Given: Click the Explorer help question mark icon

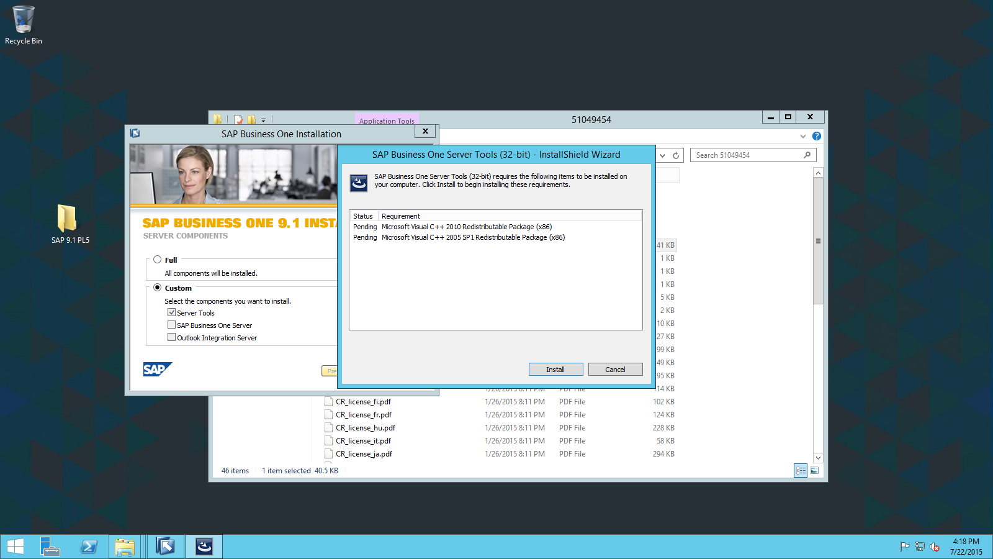Looking at the screenshot, I should 817,136.
